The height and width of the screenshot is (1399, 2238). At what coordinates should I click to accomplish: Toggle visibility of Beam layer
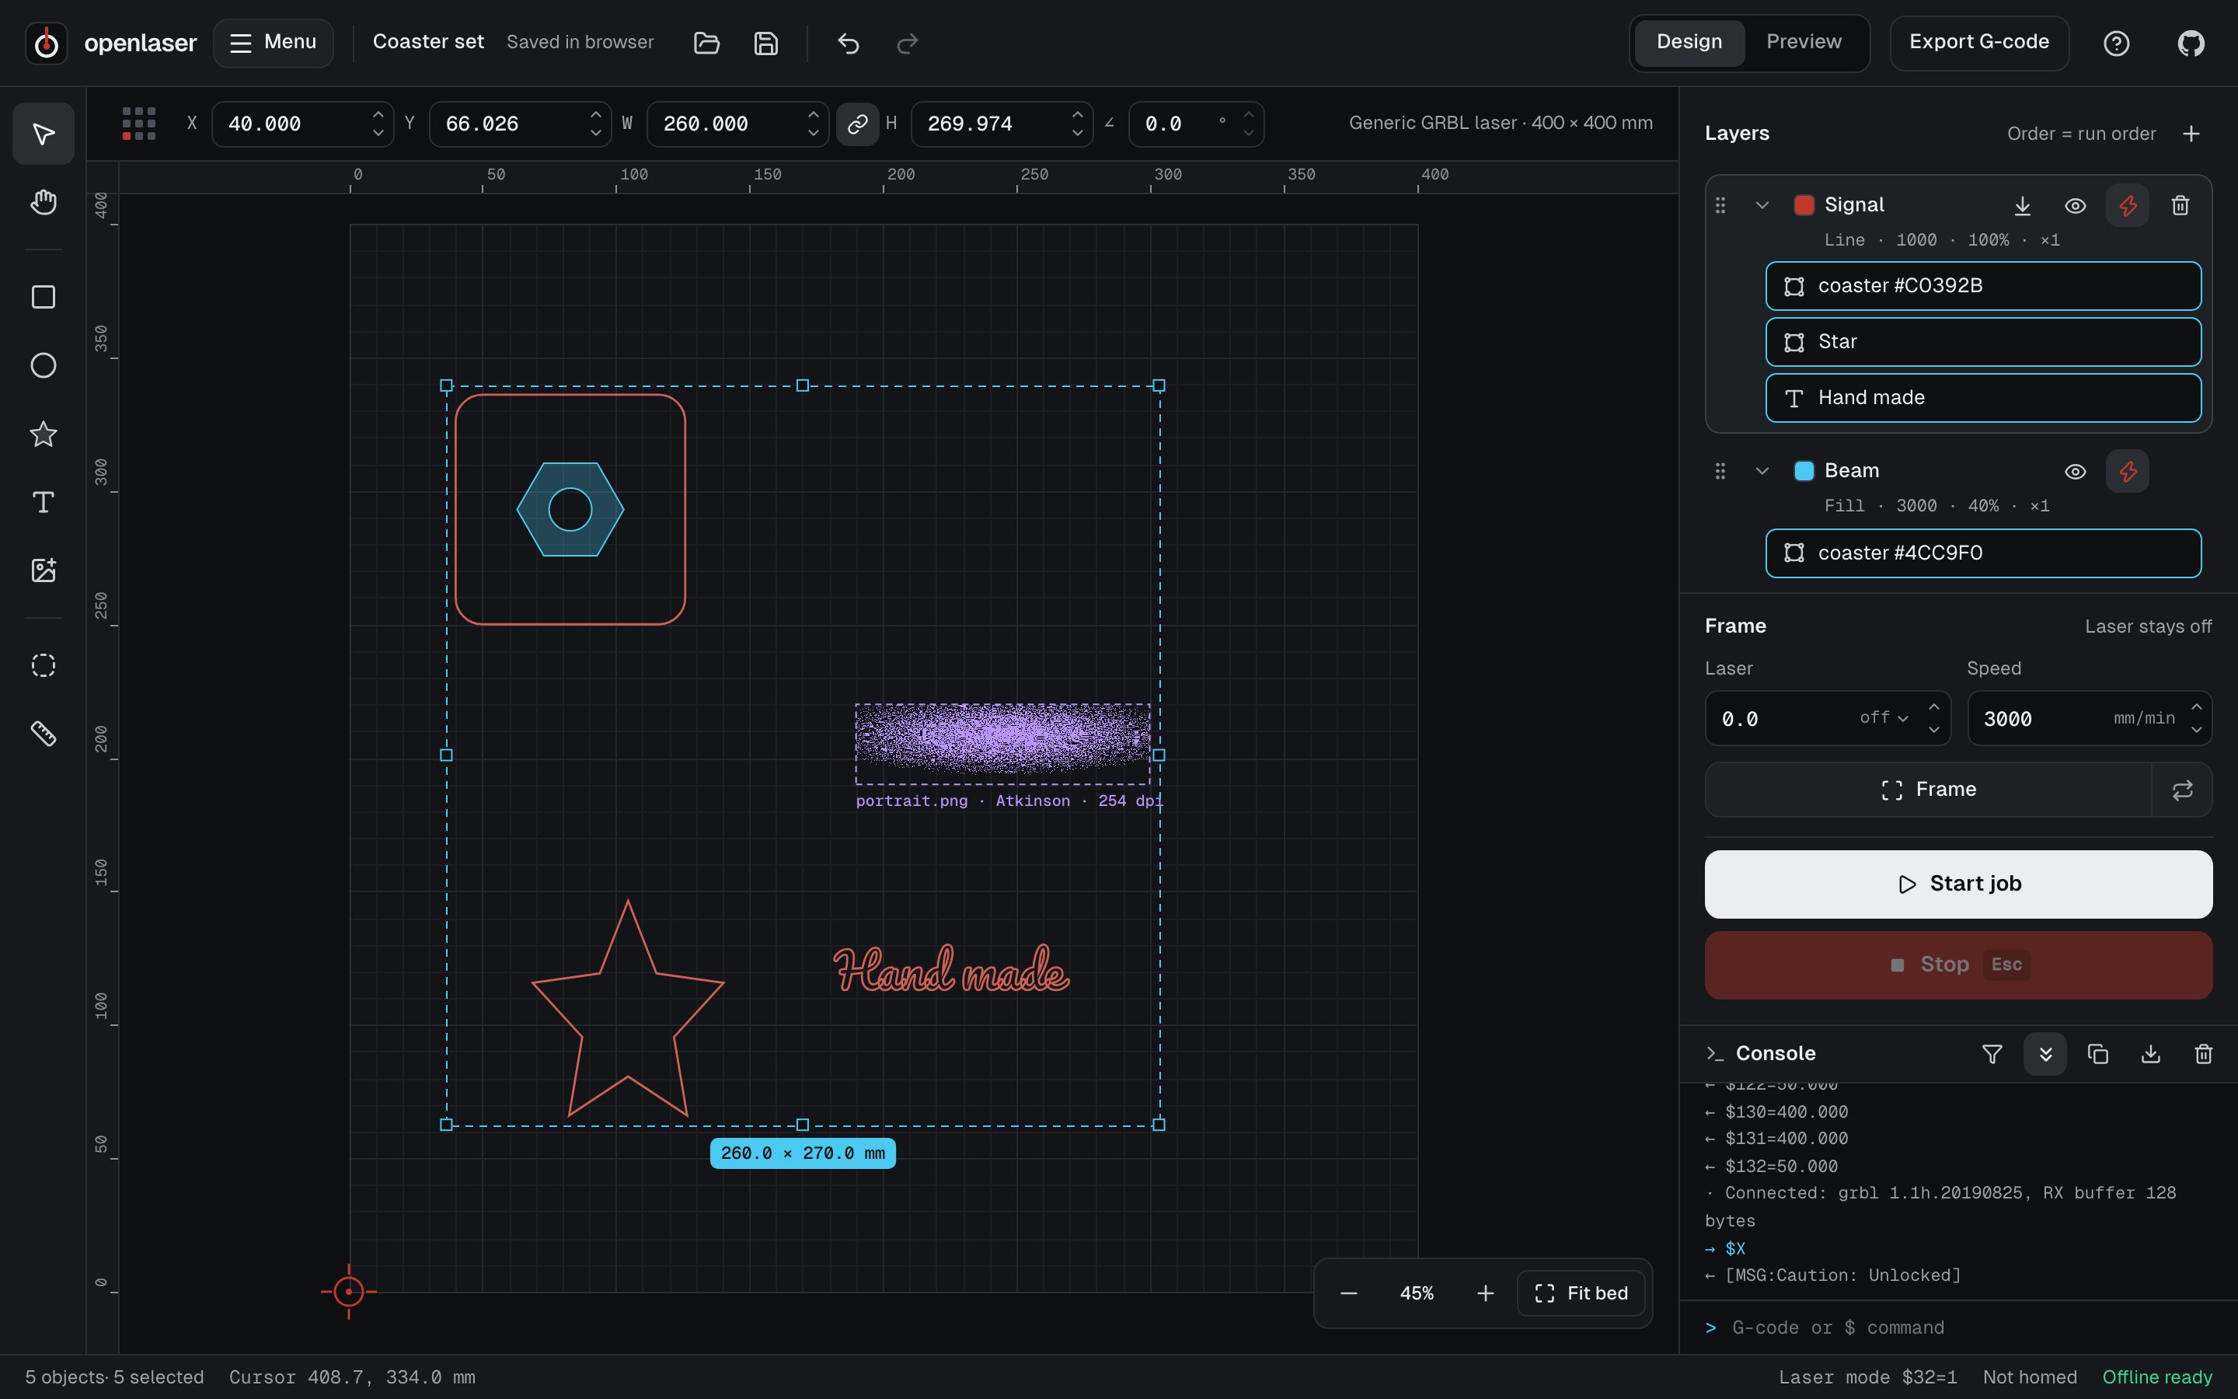pyautogui.click(x=2076, y=471)
